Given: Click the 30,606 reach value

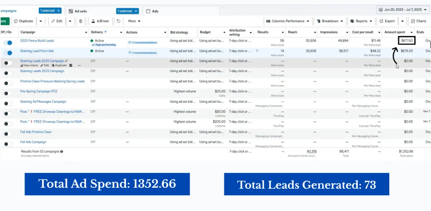Looking at the screenshot, I should coord(311,40).
